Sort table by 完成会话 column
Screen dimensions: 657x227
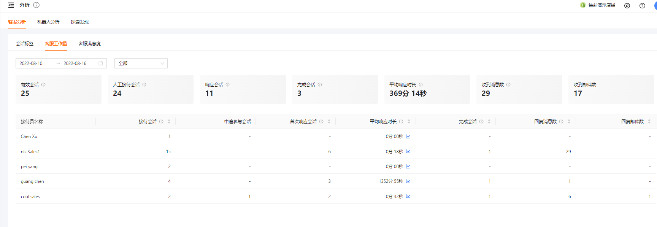(489, 122)
